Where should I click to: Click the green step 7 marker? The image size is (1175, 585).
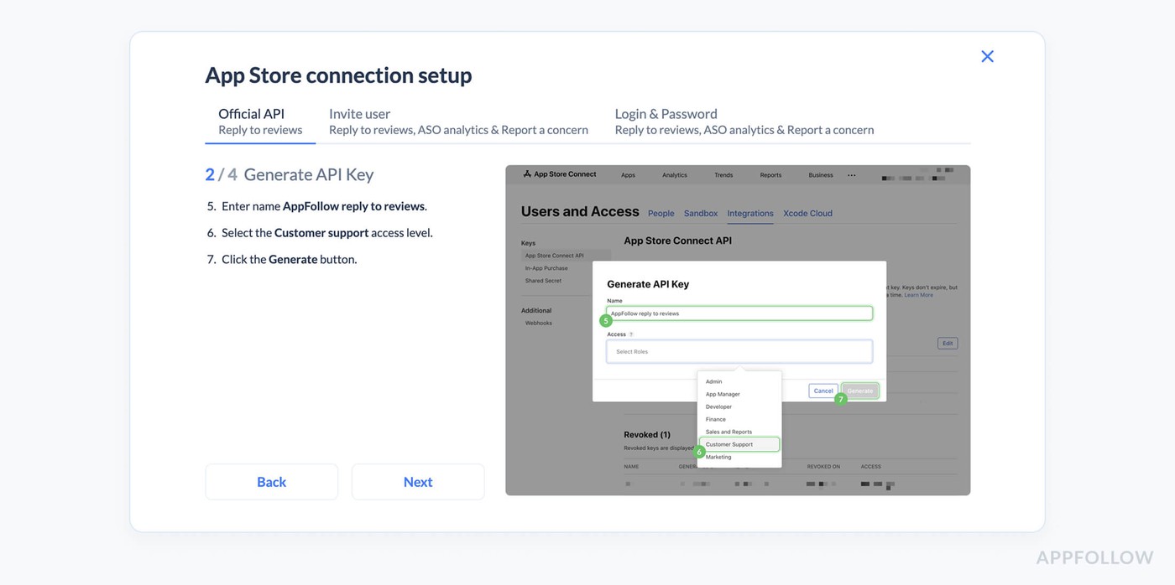point(840,399)
